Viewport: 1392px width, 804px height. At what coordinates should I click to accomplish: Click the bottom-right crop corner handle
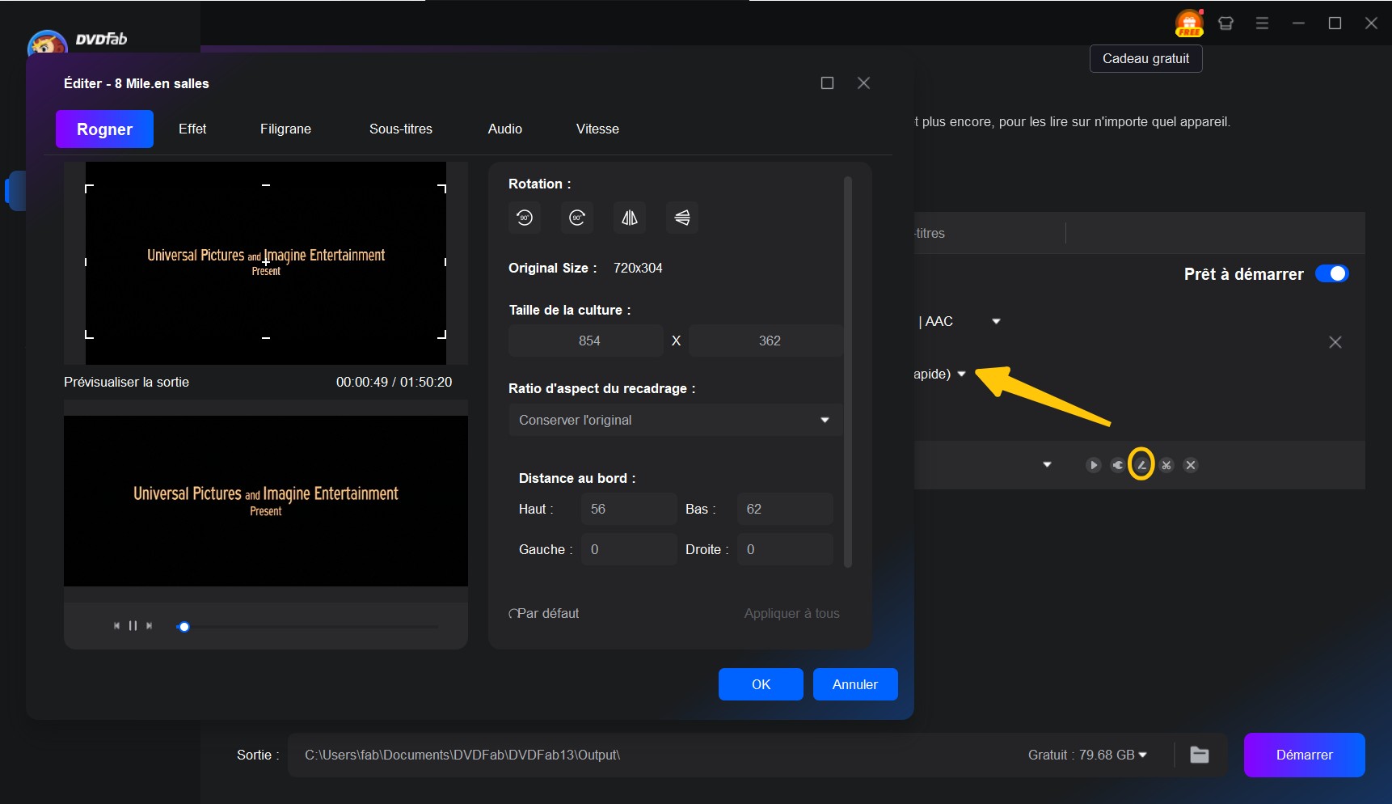[x=442, y=335]
